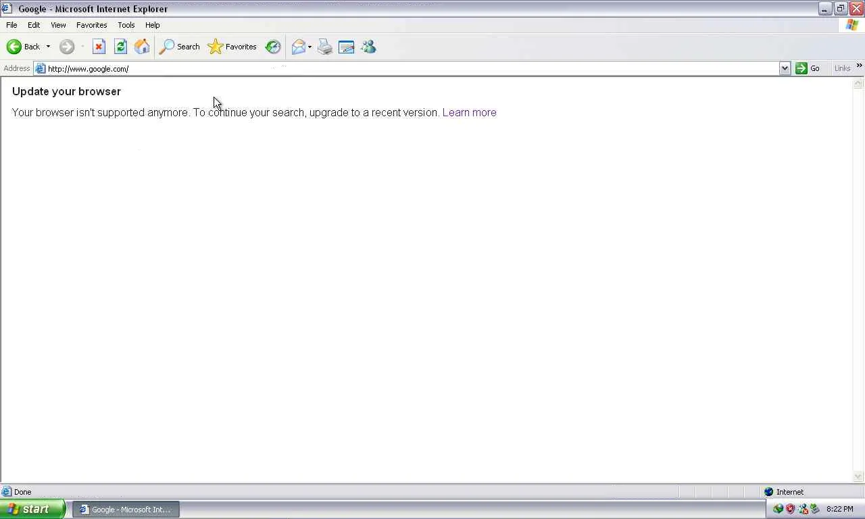865x519 pixels.
Task: Expand the Mail button dropdown arrow
Action: pos(310,47)
